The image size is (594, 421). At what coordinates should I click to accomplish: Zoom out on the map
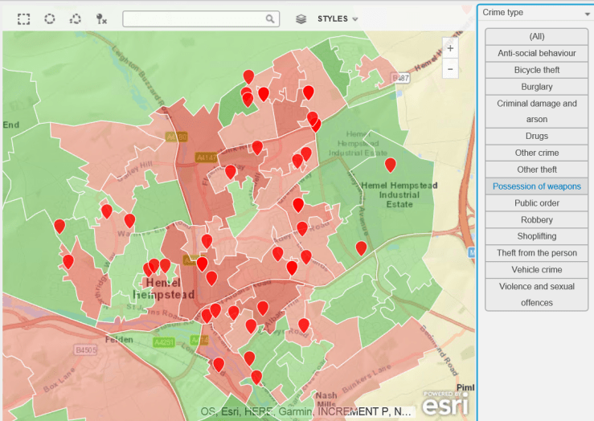click(x=450, y=69)
